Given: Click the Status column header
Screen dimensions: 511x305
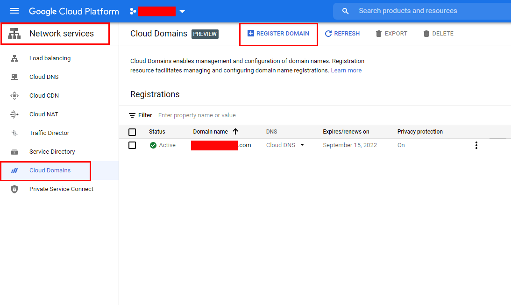Looking at the screenshot, I should [157, 132].
